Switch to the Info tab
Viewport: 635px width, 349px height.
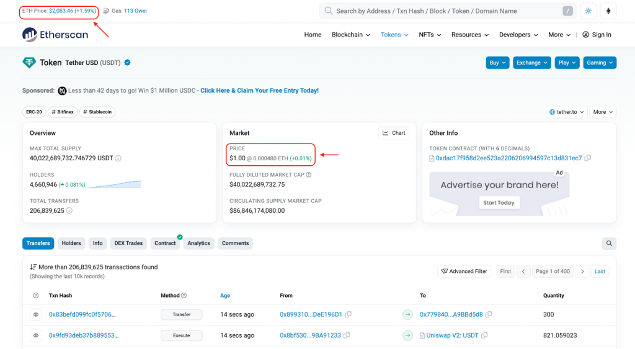click(x=97, y=243)
